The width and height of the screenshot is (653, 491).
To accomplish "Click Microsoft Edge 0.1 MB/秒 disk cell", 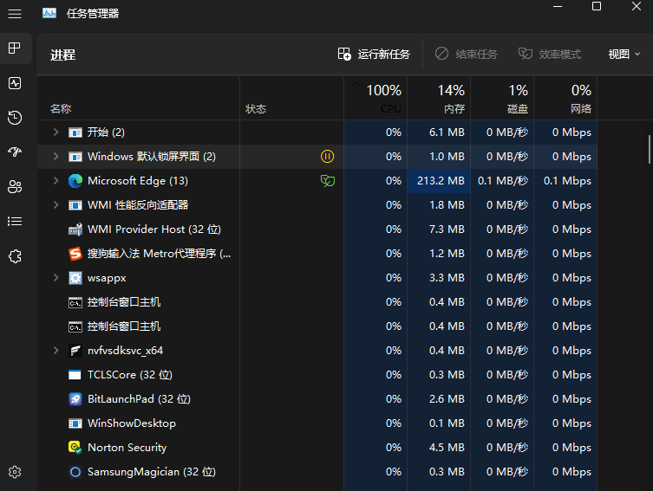I will (x=502, y=181).
